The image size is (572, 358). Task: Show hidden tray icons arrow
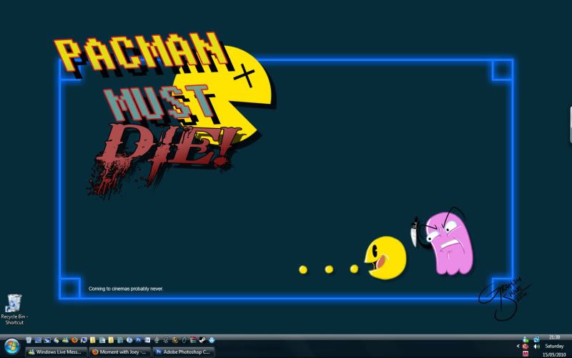pos(518,347)
